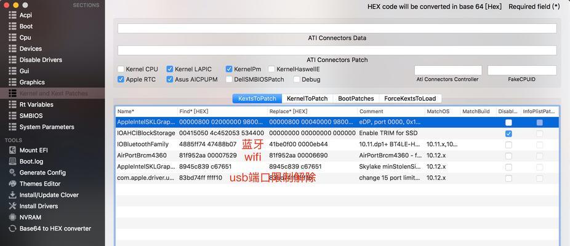Select the AirPortBrcm4360 patch row
This screenshot has width=570, height=246.
(337, 156)
